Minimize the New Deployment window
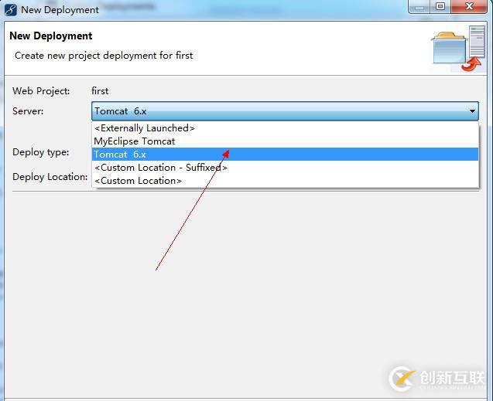Viewport: 493px width, 401px height. [x=419, y=6]
